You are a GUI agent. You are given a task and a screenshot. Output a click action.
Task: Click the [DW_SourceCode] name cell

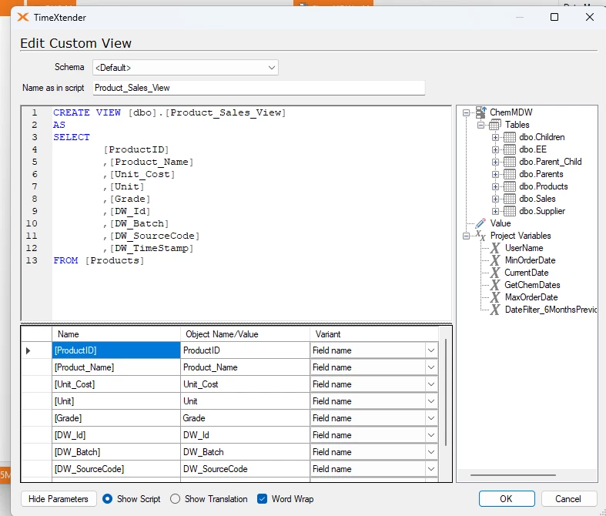116,469
